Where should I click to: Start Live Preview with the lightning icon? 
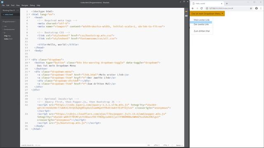(x=186, y=12)
